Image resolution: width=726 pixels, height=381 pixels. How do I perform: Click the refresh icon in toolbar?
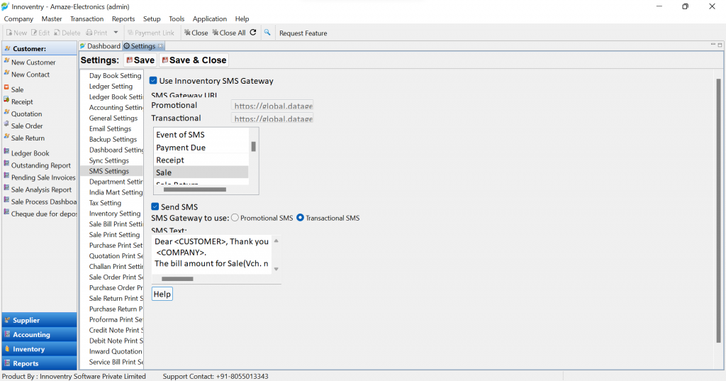point(253,33)
